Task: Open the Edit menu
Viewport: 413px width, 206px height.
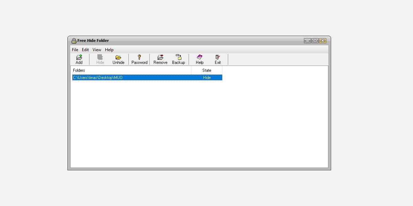Action: [85, 50]
